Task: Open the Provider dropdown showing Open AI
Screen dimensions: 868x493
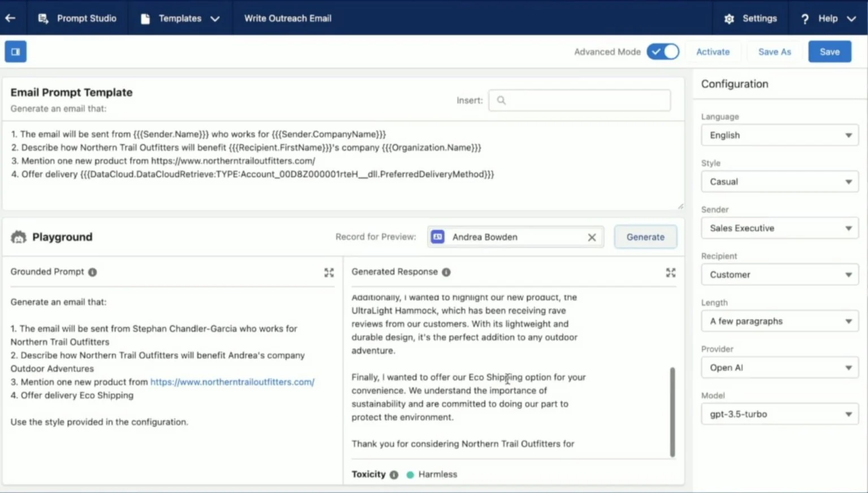Action: click(x=780, y=367)
